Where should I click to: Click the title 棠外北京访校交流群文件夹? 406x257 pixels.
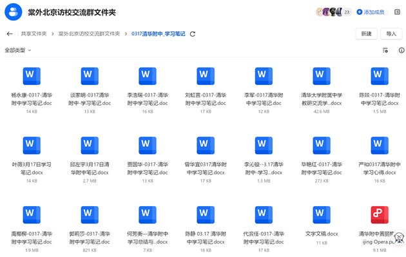click(x=72, y=12)
